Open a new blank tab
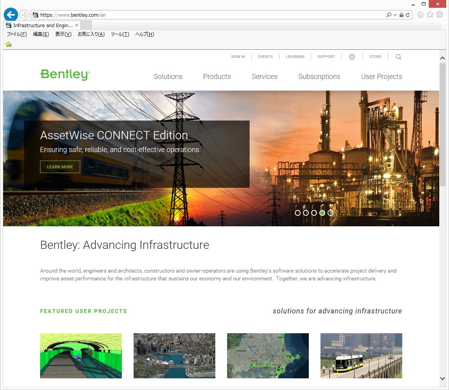 (x=86, y=25)
